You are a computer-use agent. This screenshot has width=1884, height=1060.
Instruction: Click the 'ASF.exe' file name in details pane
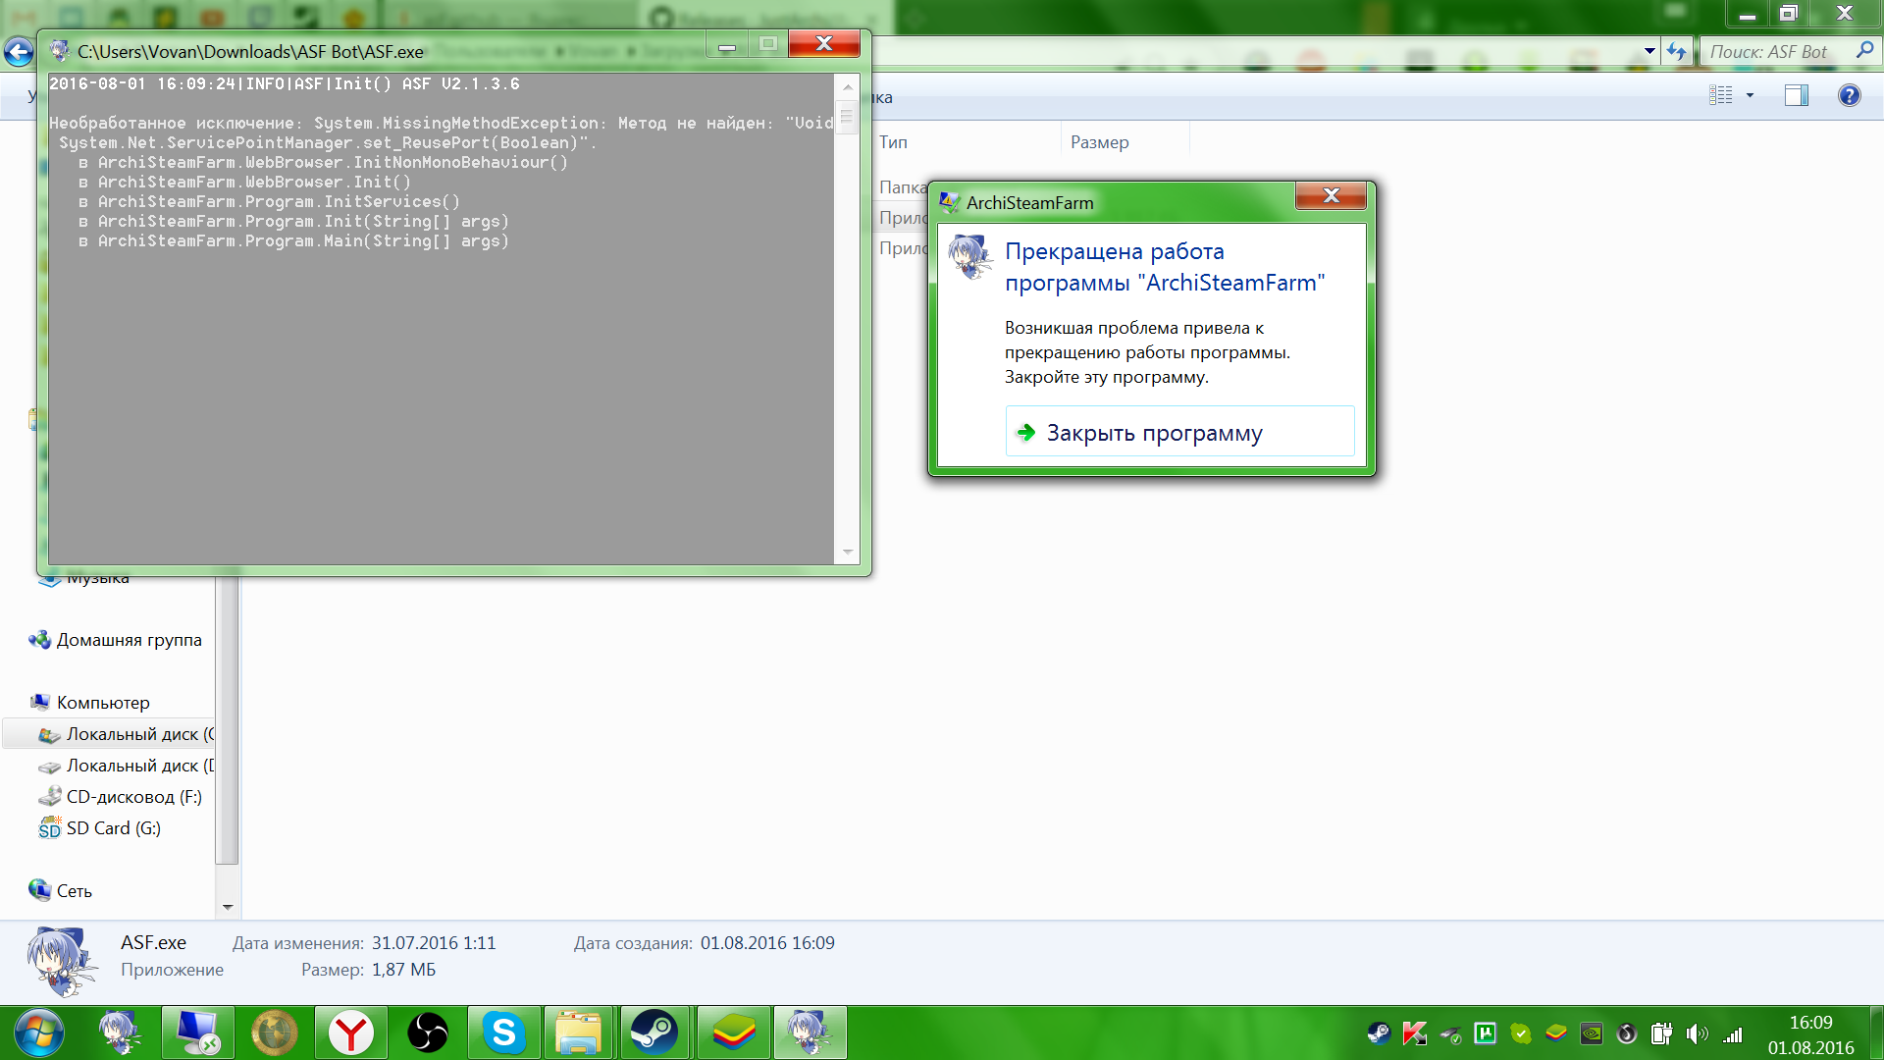click(153, 942)
